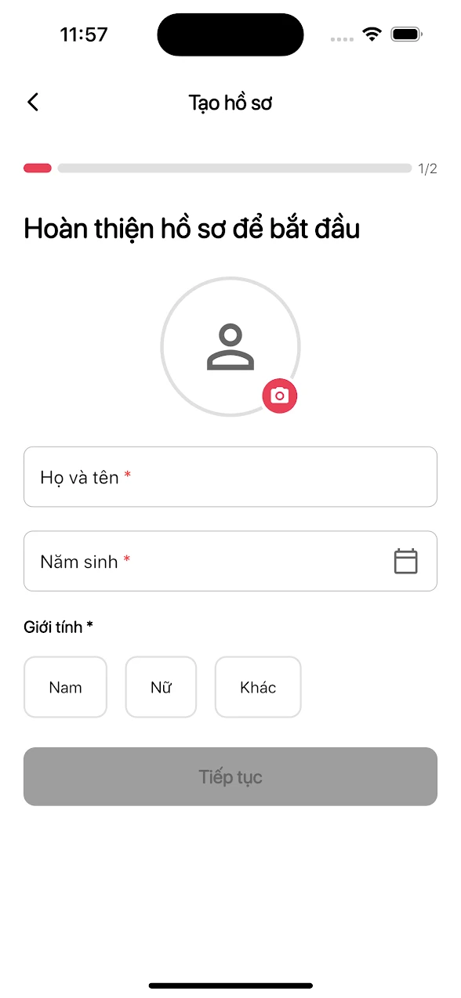Viewport: 461px width, 998px height.
Task: Open the calendar icon beside Năm sinh
Action: [405, 561]
